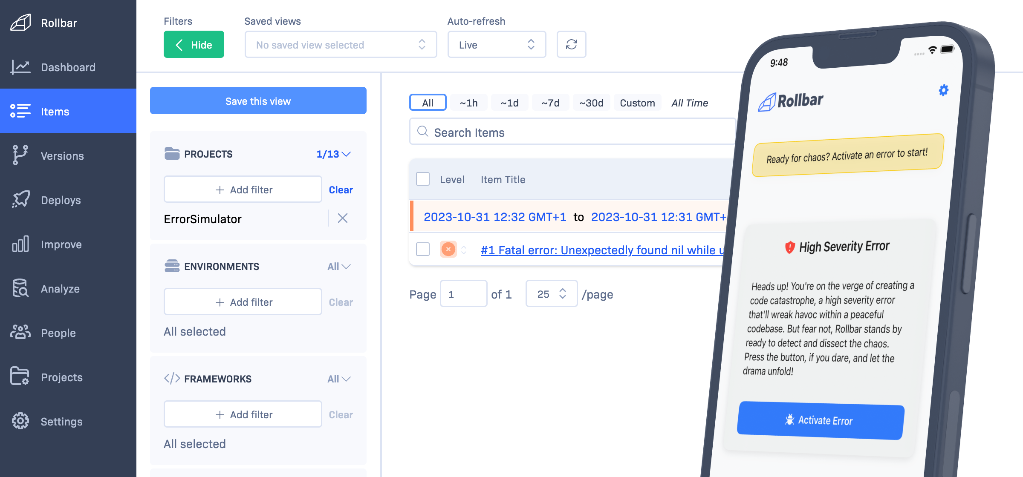Click into the Search Items field
Image resolution: width=1023 pixels, height=477 pixels.
point(571,132)
